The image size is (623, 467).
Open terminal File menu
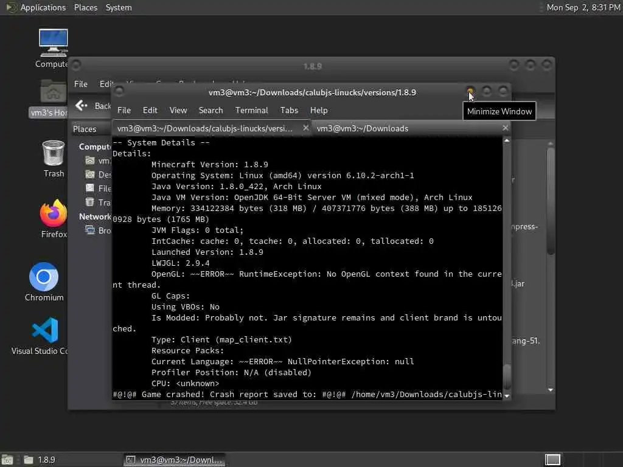click(x=124, y=111)
